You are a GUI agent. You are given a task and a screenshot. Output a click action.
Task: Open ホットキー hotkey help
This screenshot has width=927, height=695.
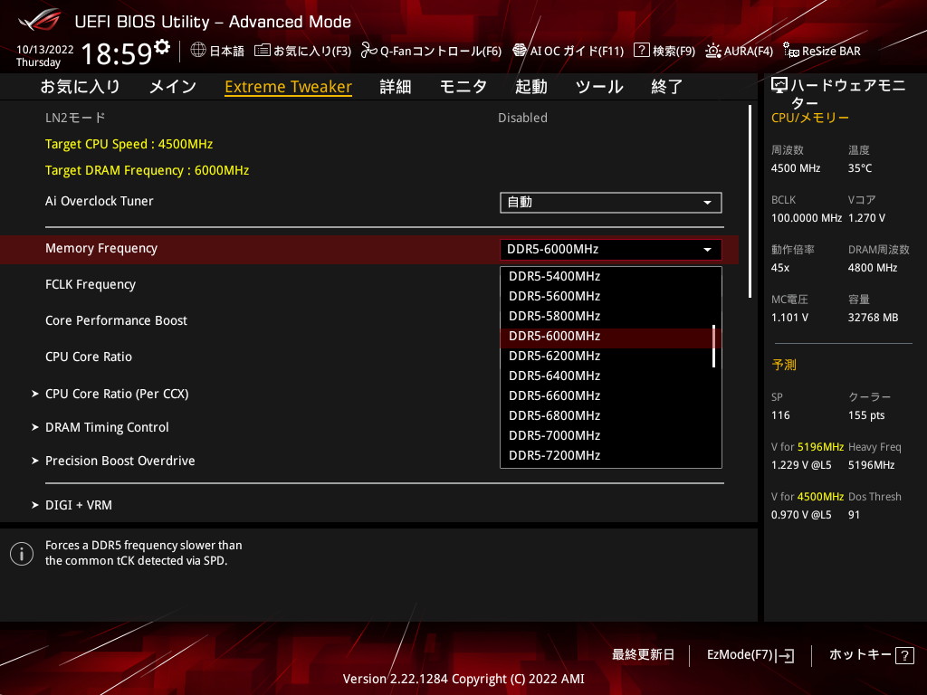click(x=872, y=655)
